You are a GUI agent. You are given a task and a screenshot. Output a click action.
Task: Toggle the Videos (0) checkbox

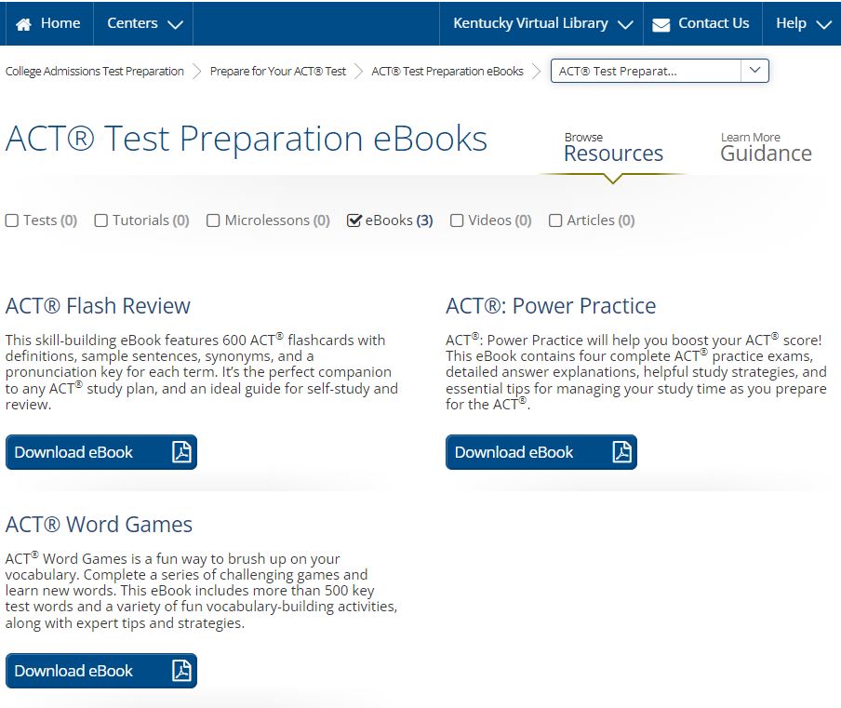(x=457, y=220)
